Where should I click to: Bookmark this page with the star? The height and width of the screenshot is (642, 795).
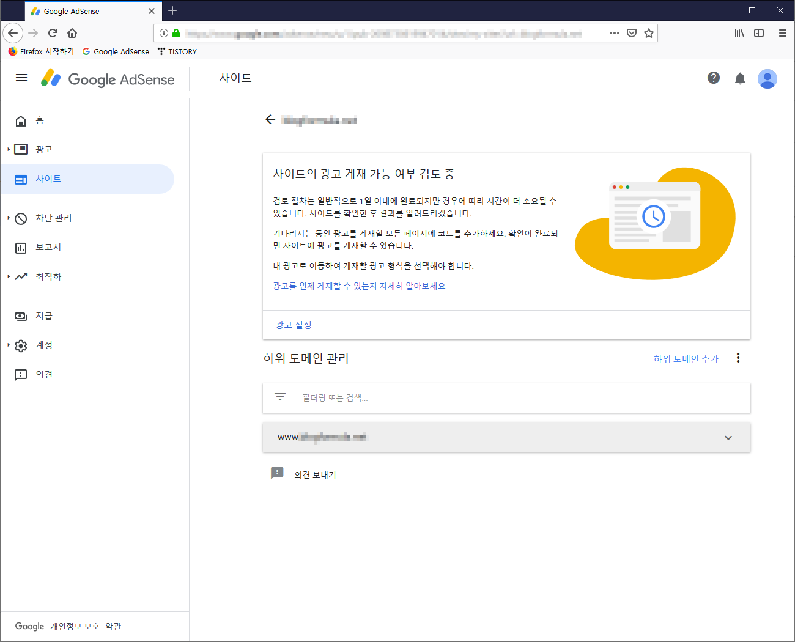point(649,33)
